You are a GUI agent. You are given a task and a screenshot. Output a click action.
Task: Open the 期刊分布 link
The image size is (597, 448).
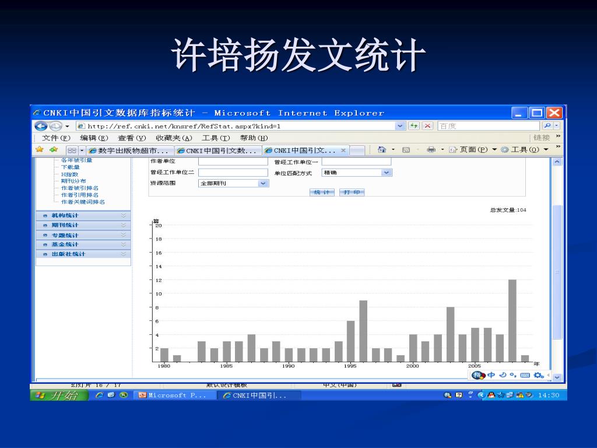coord(73,181)
